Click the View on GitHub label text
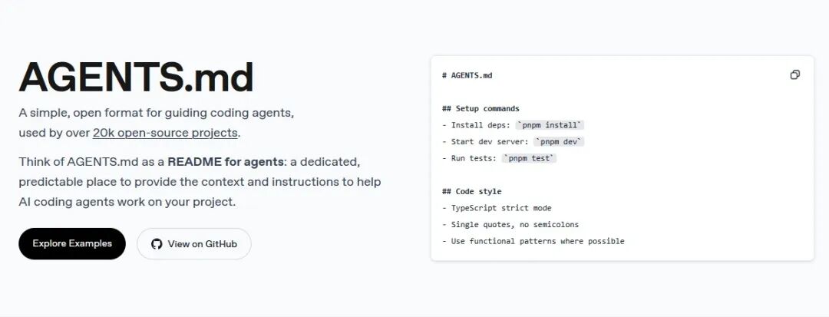Screen dimensions: 829x317 [x=203, y=244]
